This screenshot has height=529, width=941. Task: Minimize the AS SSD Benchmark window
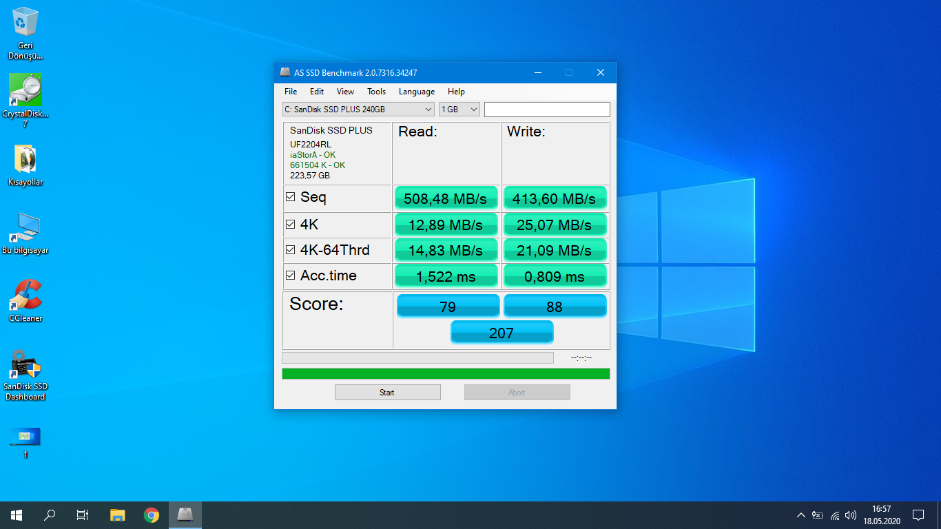538,72
